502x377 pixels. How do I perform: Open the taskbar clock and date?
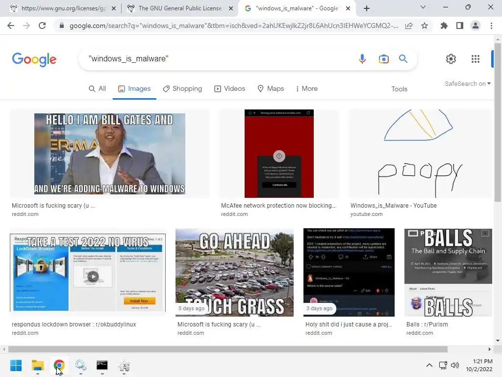point(479,365)
